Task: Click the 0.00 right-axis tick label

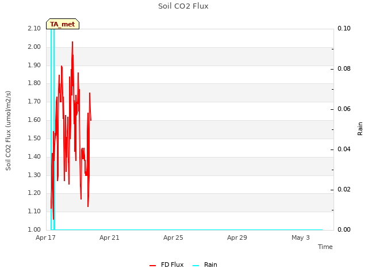Action: [x=344, y=229]
